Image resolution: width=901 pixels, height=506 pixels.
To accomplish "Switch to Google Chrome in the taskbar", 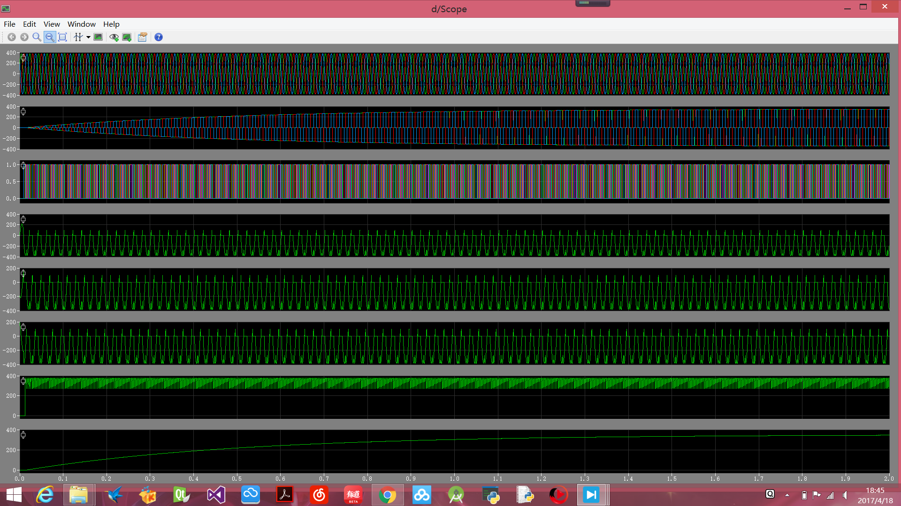I will click(x=388, y=495).
